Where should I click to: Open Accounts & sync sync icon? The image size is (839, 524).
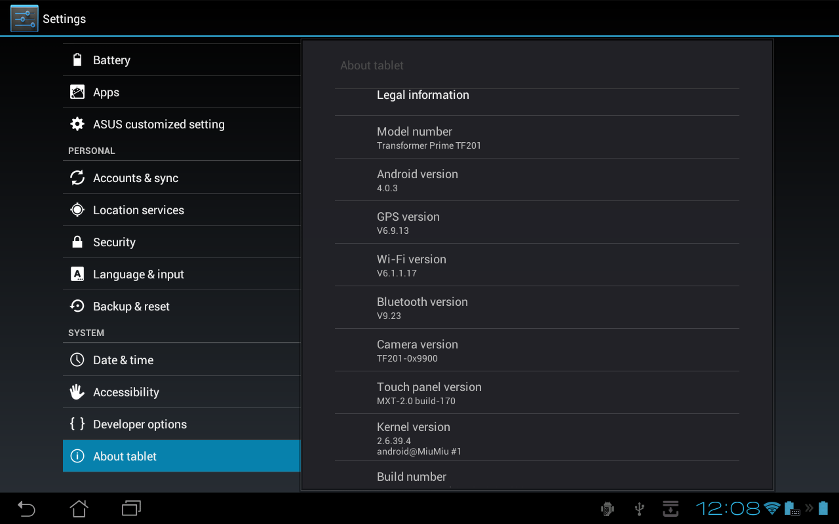pyautogui.click(x=77, y=178)
